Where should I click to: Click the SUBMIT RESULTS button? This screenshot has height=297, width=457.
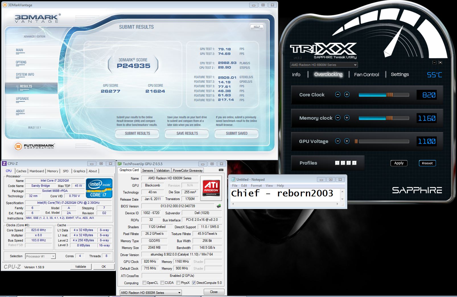pyautogui.click(x=137, y=133)
